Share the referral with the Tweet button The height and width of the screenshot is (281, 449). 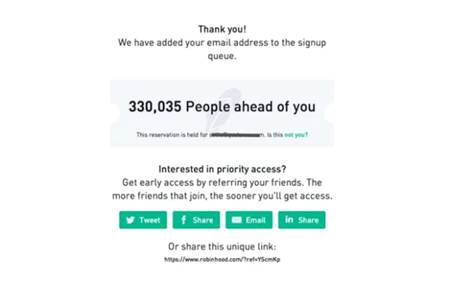coord(143,219)
